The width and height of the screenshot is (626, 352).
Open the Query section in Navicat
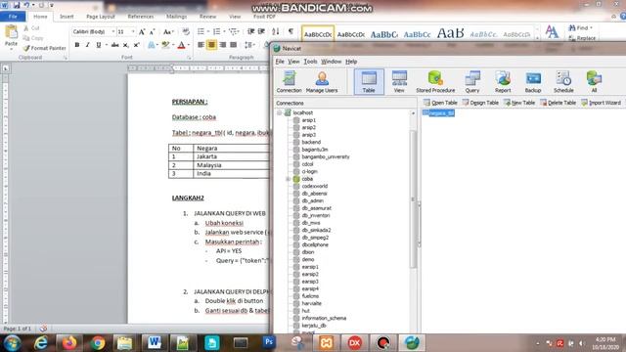click(472, 82)
